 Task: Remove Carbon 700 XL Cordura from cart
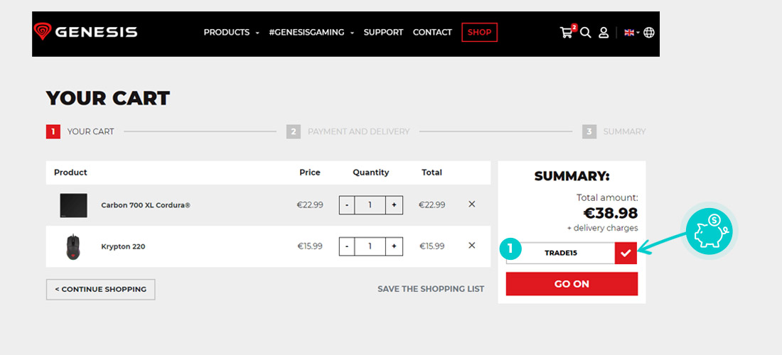(x=472, y=204)
